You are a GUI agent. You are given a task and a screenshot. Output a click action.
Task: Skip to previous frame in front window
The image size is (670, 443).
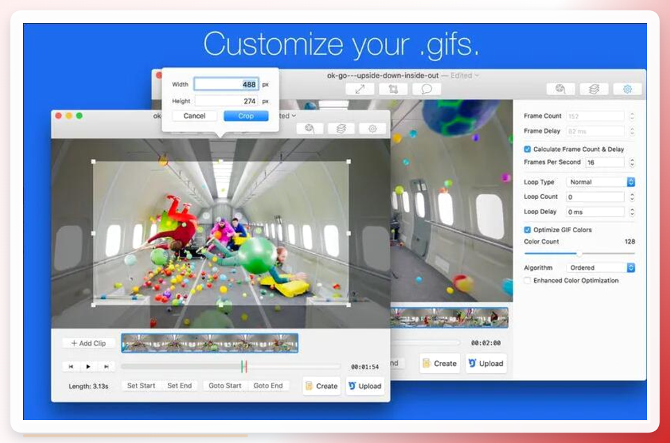pyautogui.click(x=71, y=367)
